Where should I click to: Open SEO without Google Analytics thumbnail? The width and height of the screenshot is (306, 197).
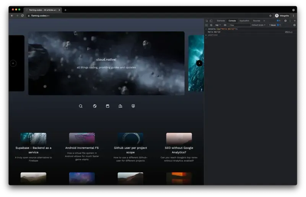pos(179,138)
